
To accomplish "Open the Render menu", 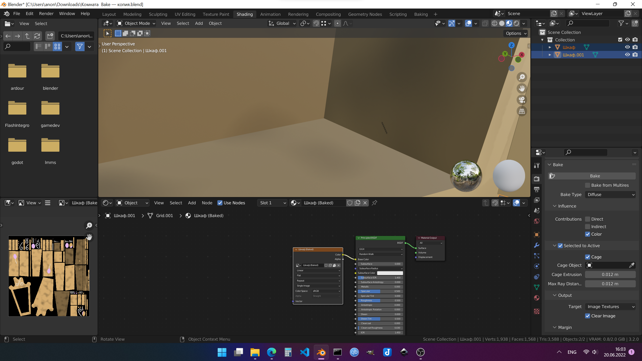I will pyautogui.click(x=46, y=14).
